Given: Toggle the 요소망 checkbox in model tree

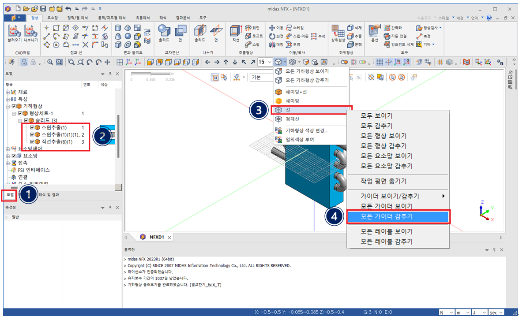Looking at the screenshot, I should pos(14,156).
